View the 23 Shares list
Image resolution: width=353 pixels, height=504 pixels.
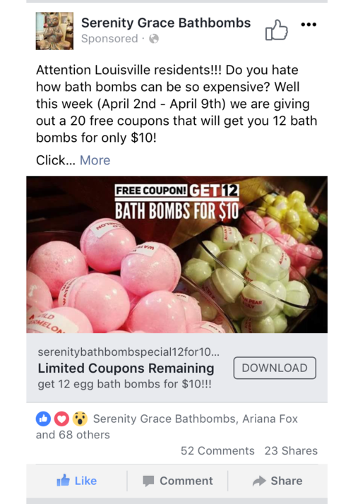tap(291, 450)
